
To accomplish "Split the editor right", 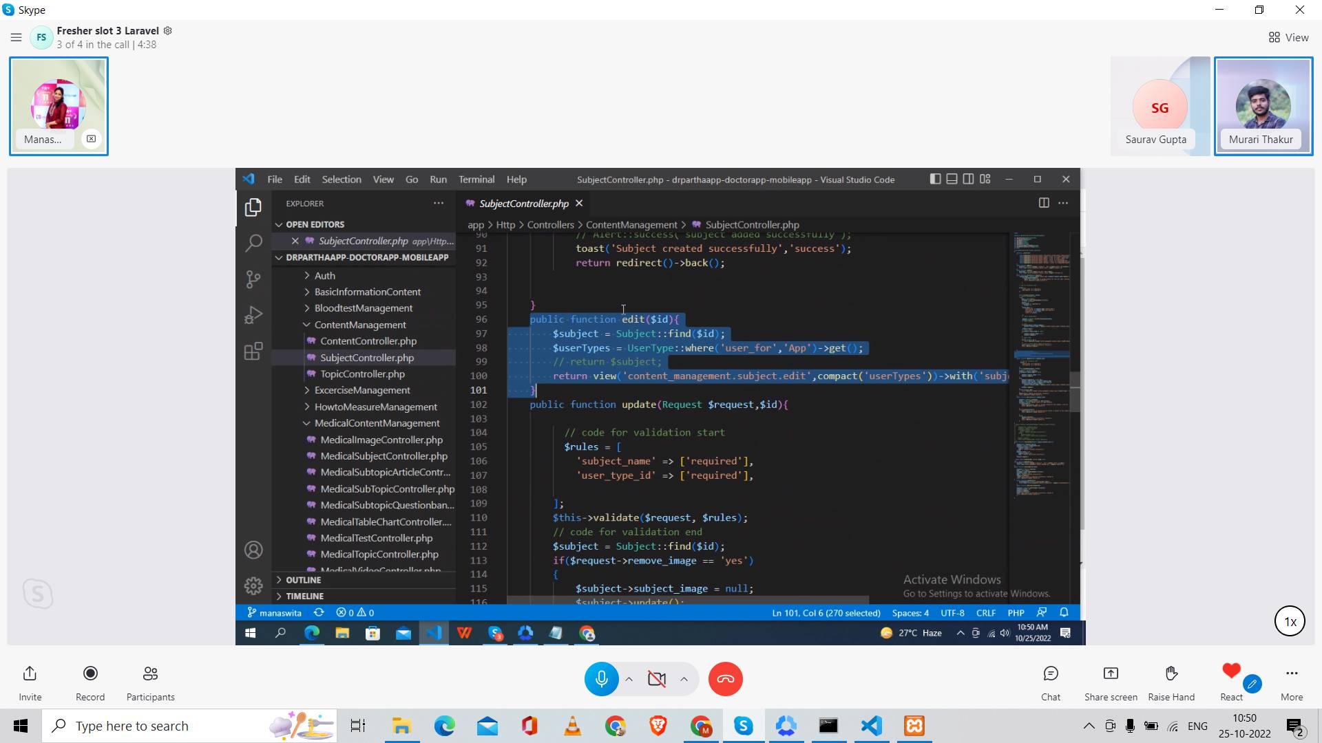I will pos(1043,203).
